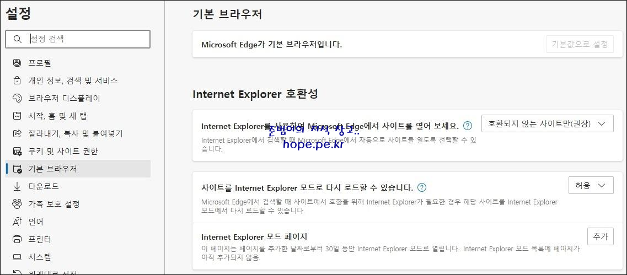627x275 pixels.
Task: Click the 기본값으로 설정 button
Action: (x=580, y=44)
